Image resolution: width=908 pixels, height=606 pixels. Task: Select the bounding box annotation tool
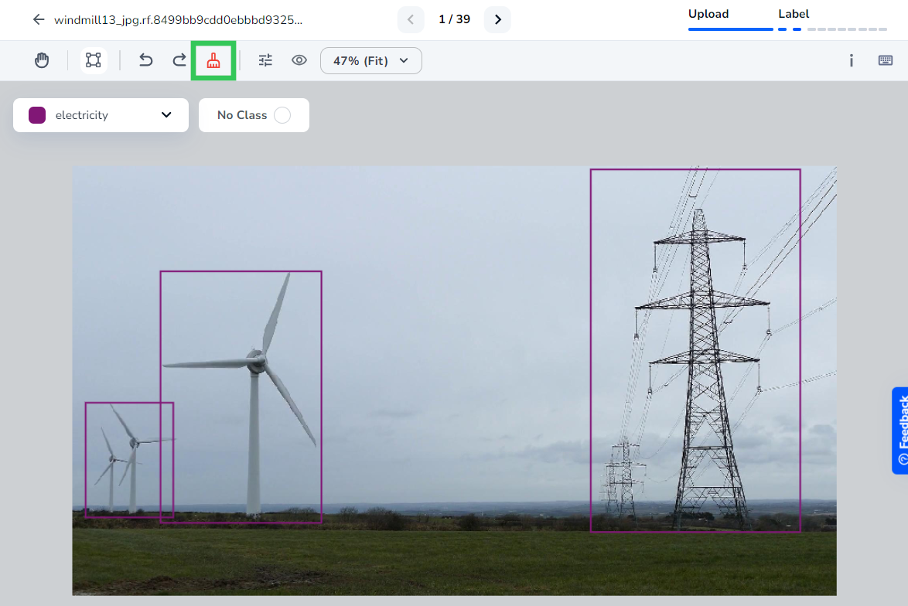93,60
